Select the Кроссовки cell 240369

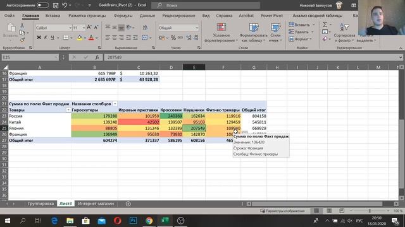[x=171, y=116]
